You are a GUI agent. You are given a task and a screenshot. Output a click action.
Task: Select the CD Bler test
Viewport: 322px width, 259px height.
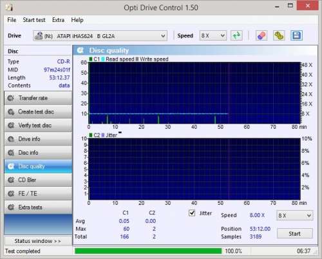coord(38,180)
